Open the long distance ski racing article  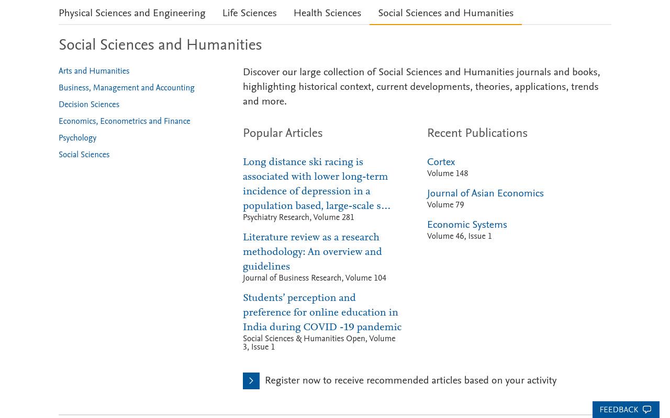[317, 184]
